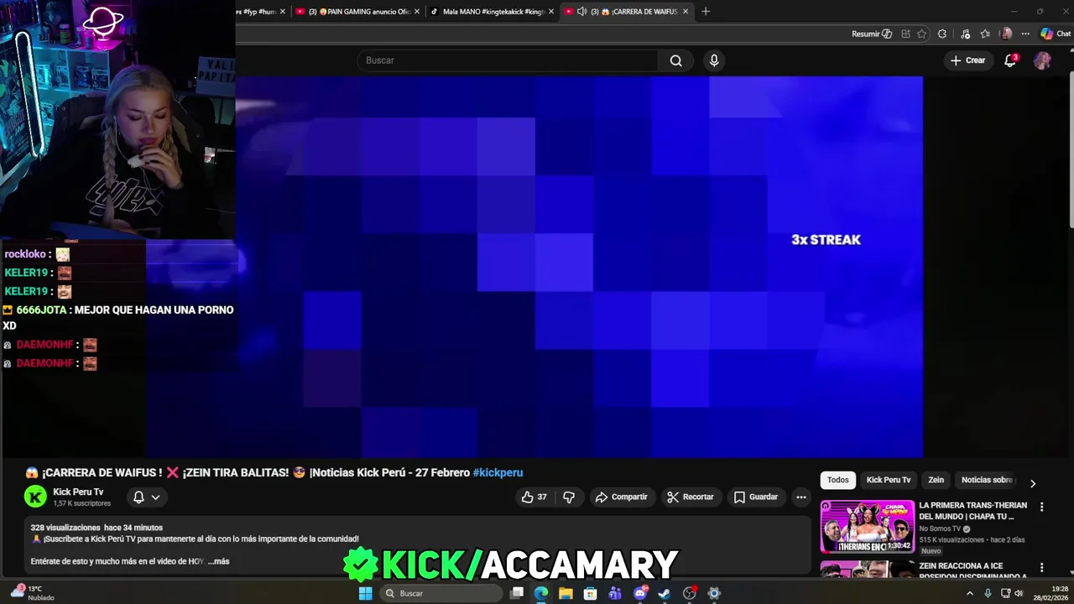Switch to Mala MANO TikTok browser tab

tap(491, 12)
